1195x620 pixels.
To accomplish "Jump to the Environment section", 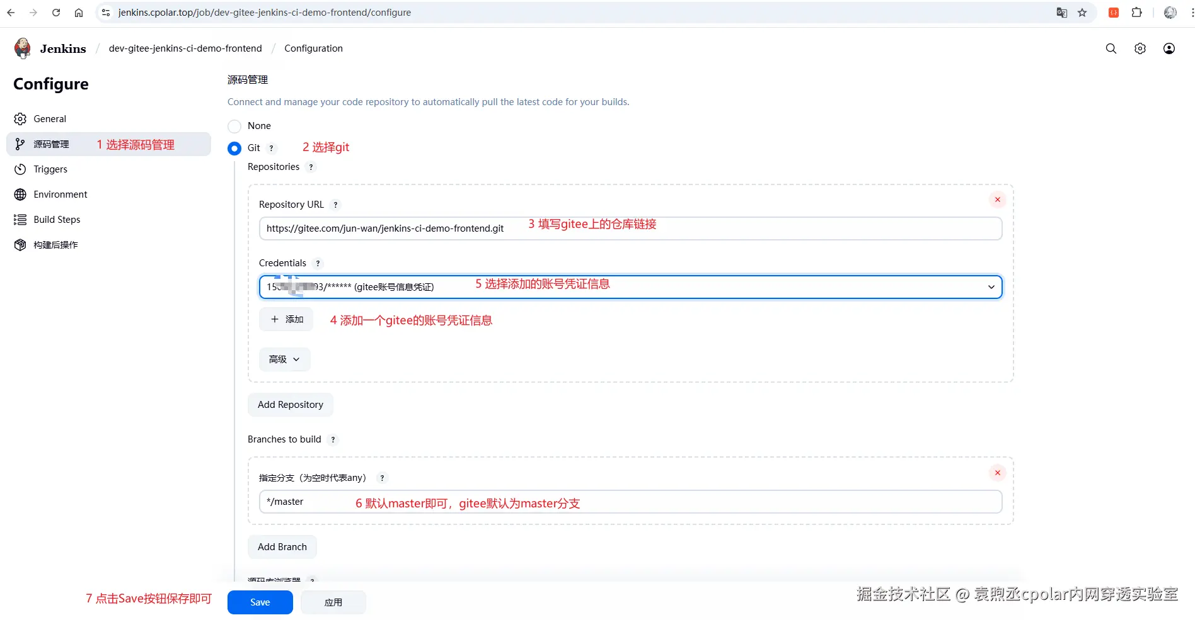I will click(108, 194).
